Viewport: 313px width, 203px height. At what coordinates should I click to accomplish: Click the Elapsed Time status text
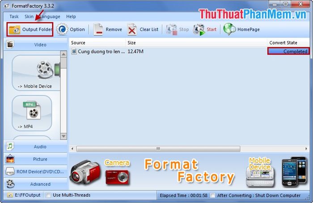(183, 195)
